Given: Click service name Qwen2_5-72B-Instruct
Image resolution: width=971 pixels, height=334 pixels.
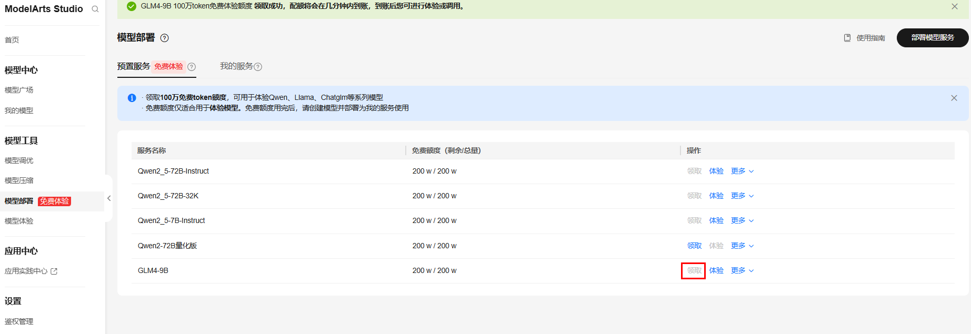Looking at the screenshot, I should coord(173,171).
